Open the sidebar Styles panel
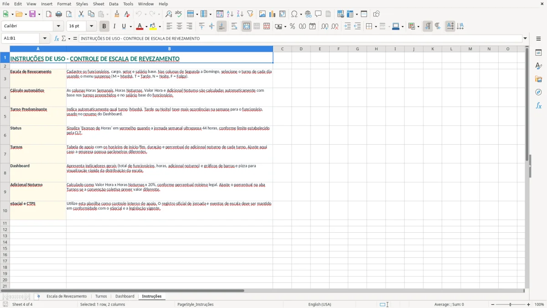The width and height of the screenshot is (547, 308). [538, 66]
